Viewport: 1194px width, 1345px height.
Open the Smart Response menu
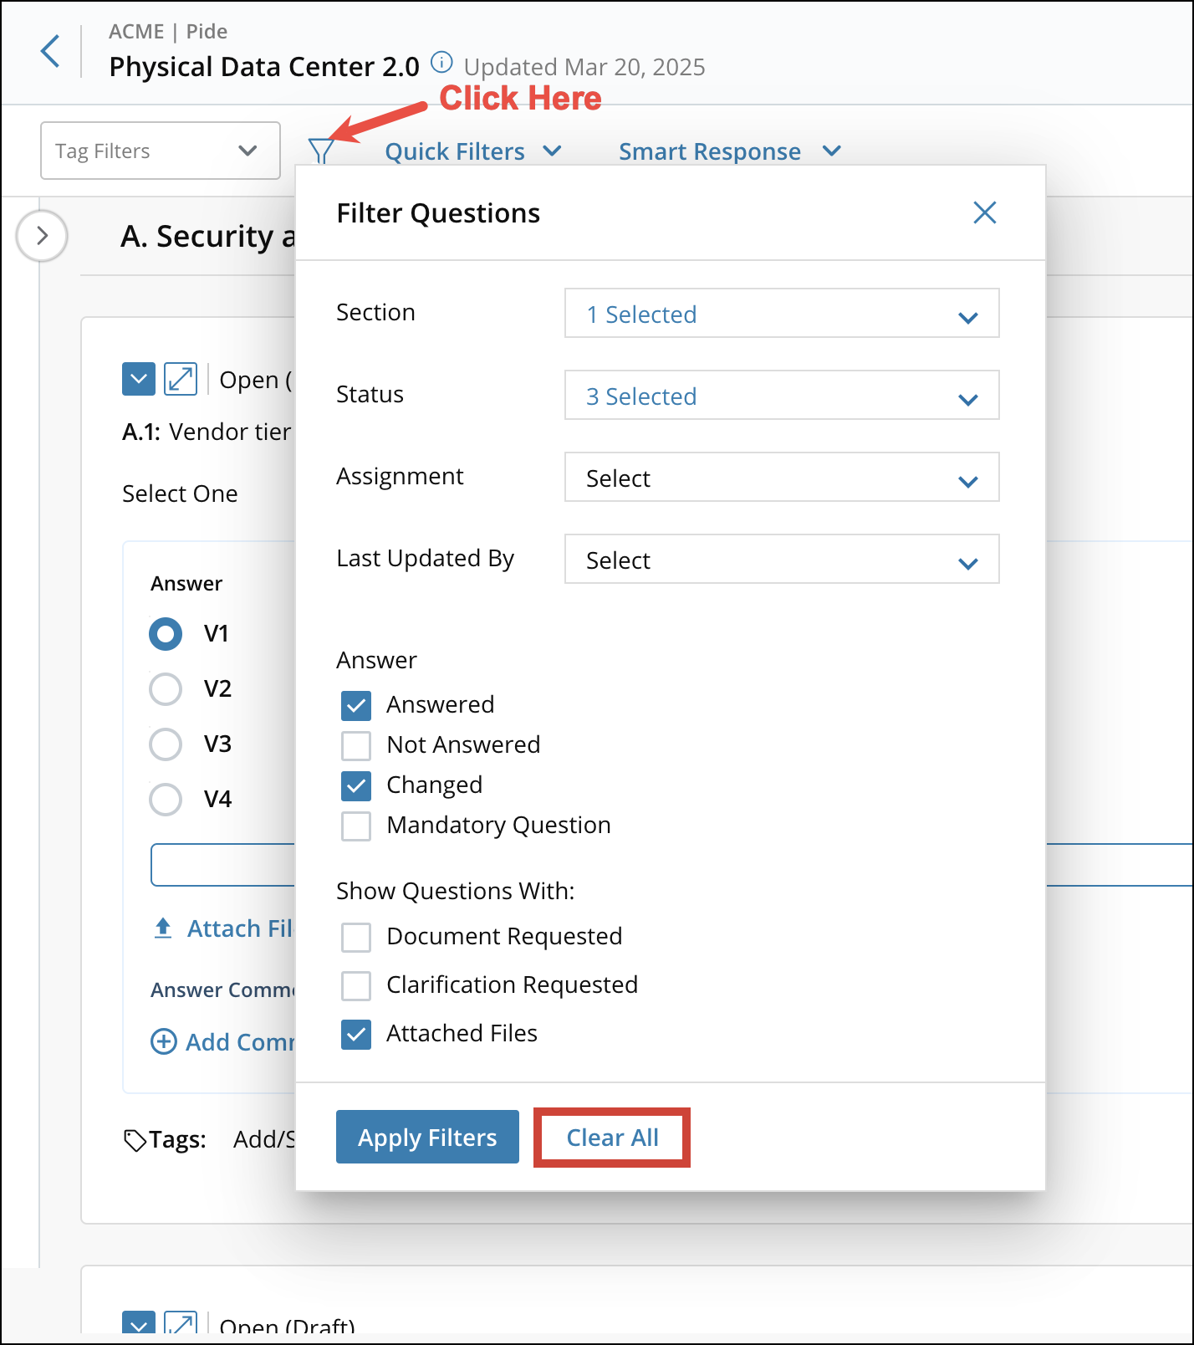pos(729,151)
